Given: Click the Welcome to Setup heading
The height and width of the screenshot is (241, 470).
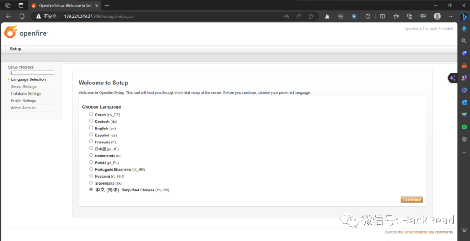Looking at the screenshot, I should [x=104, y=83].
